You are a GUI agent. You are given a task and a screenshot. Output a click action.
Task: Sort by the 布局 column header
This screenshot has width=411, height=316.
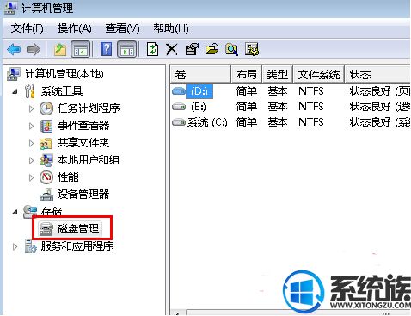[x=247, y=75]
